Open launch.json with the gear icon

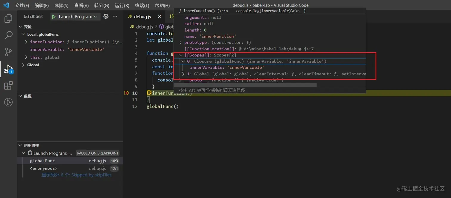pyautogui.click(x=106, y=17)
